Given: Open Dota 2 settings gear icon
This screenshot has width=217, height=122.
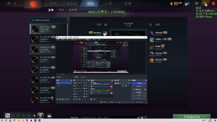Looking at the screenshot, I should [9, 3].
